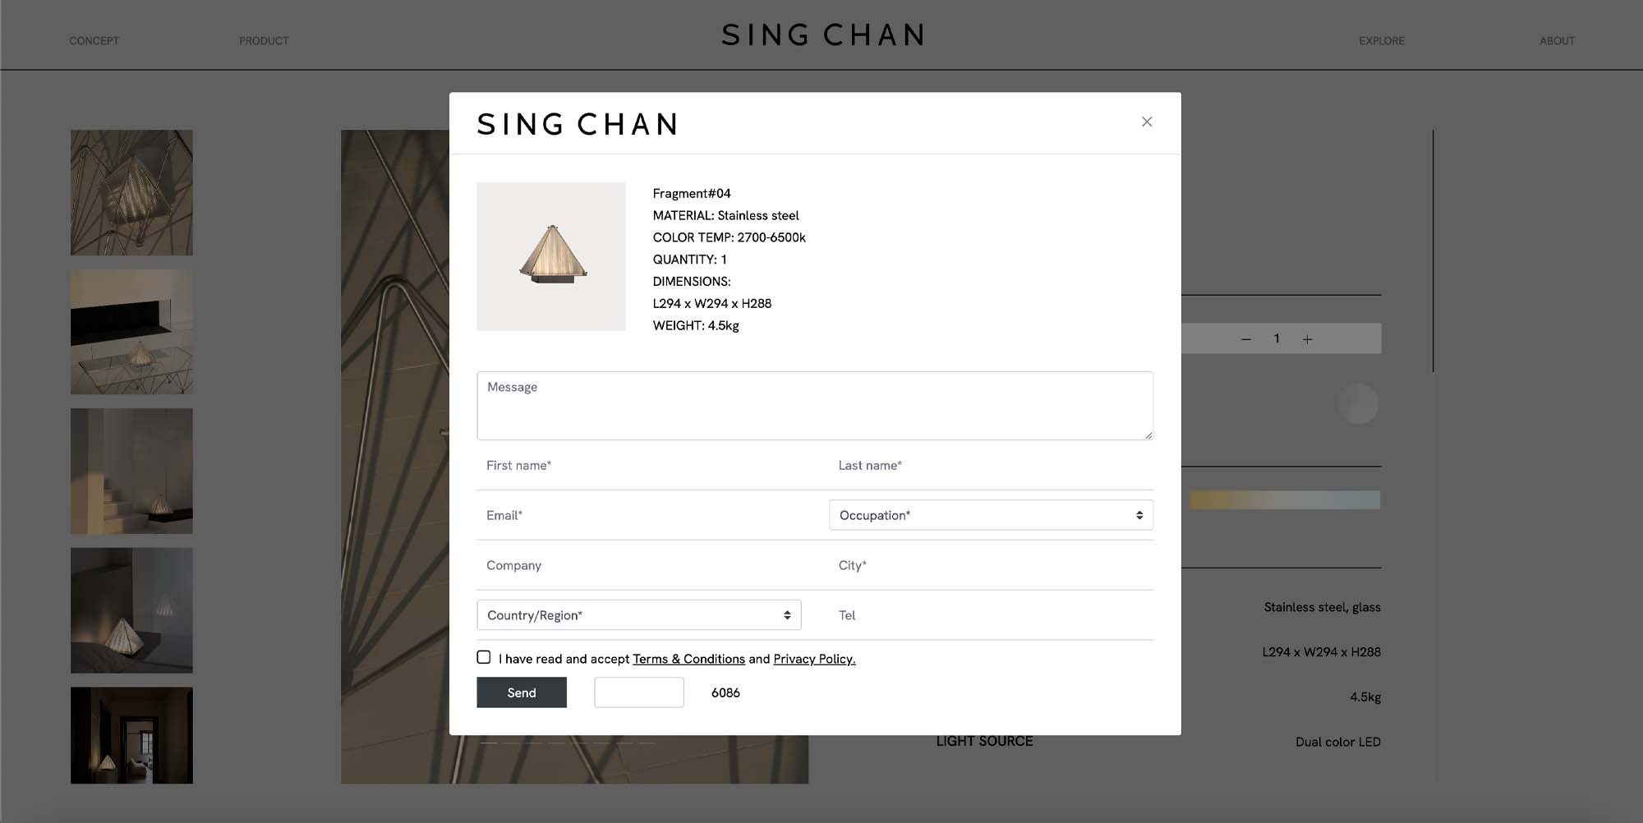Click the plus quantity icon
1643x823 pixels.
[1307, 339]
